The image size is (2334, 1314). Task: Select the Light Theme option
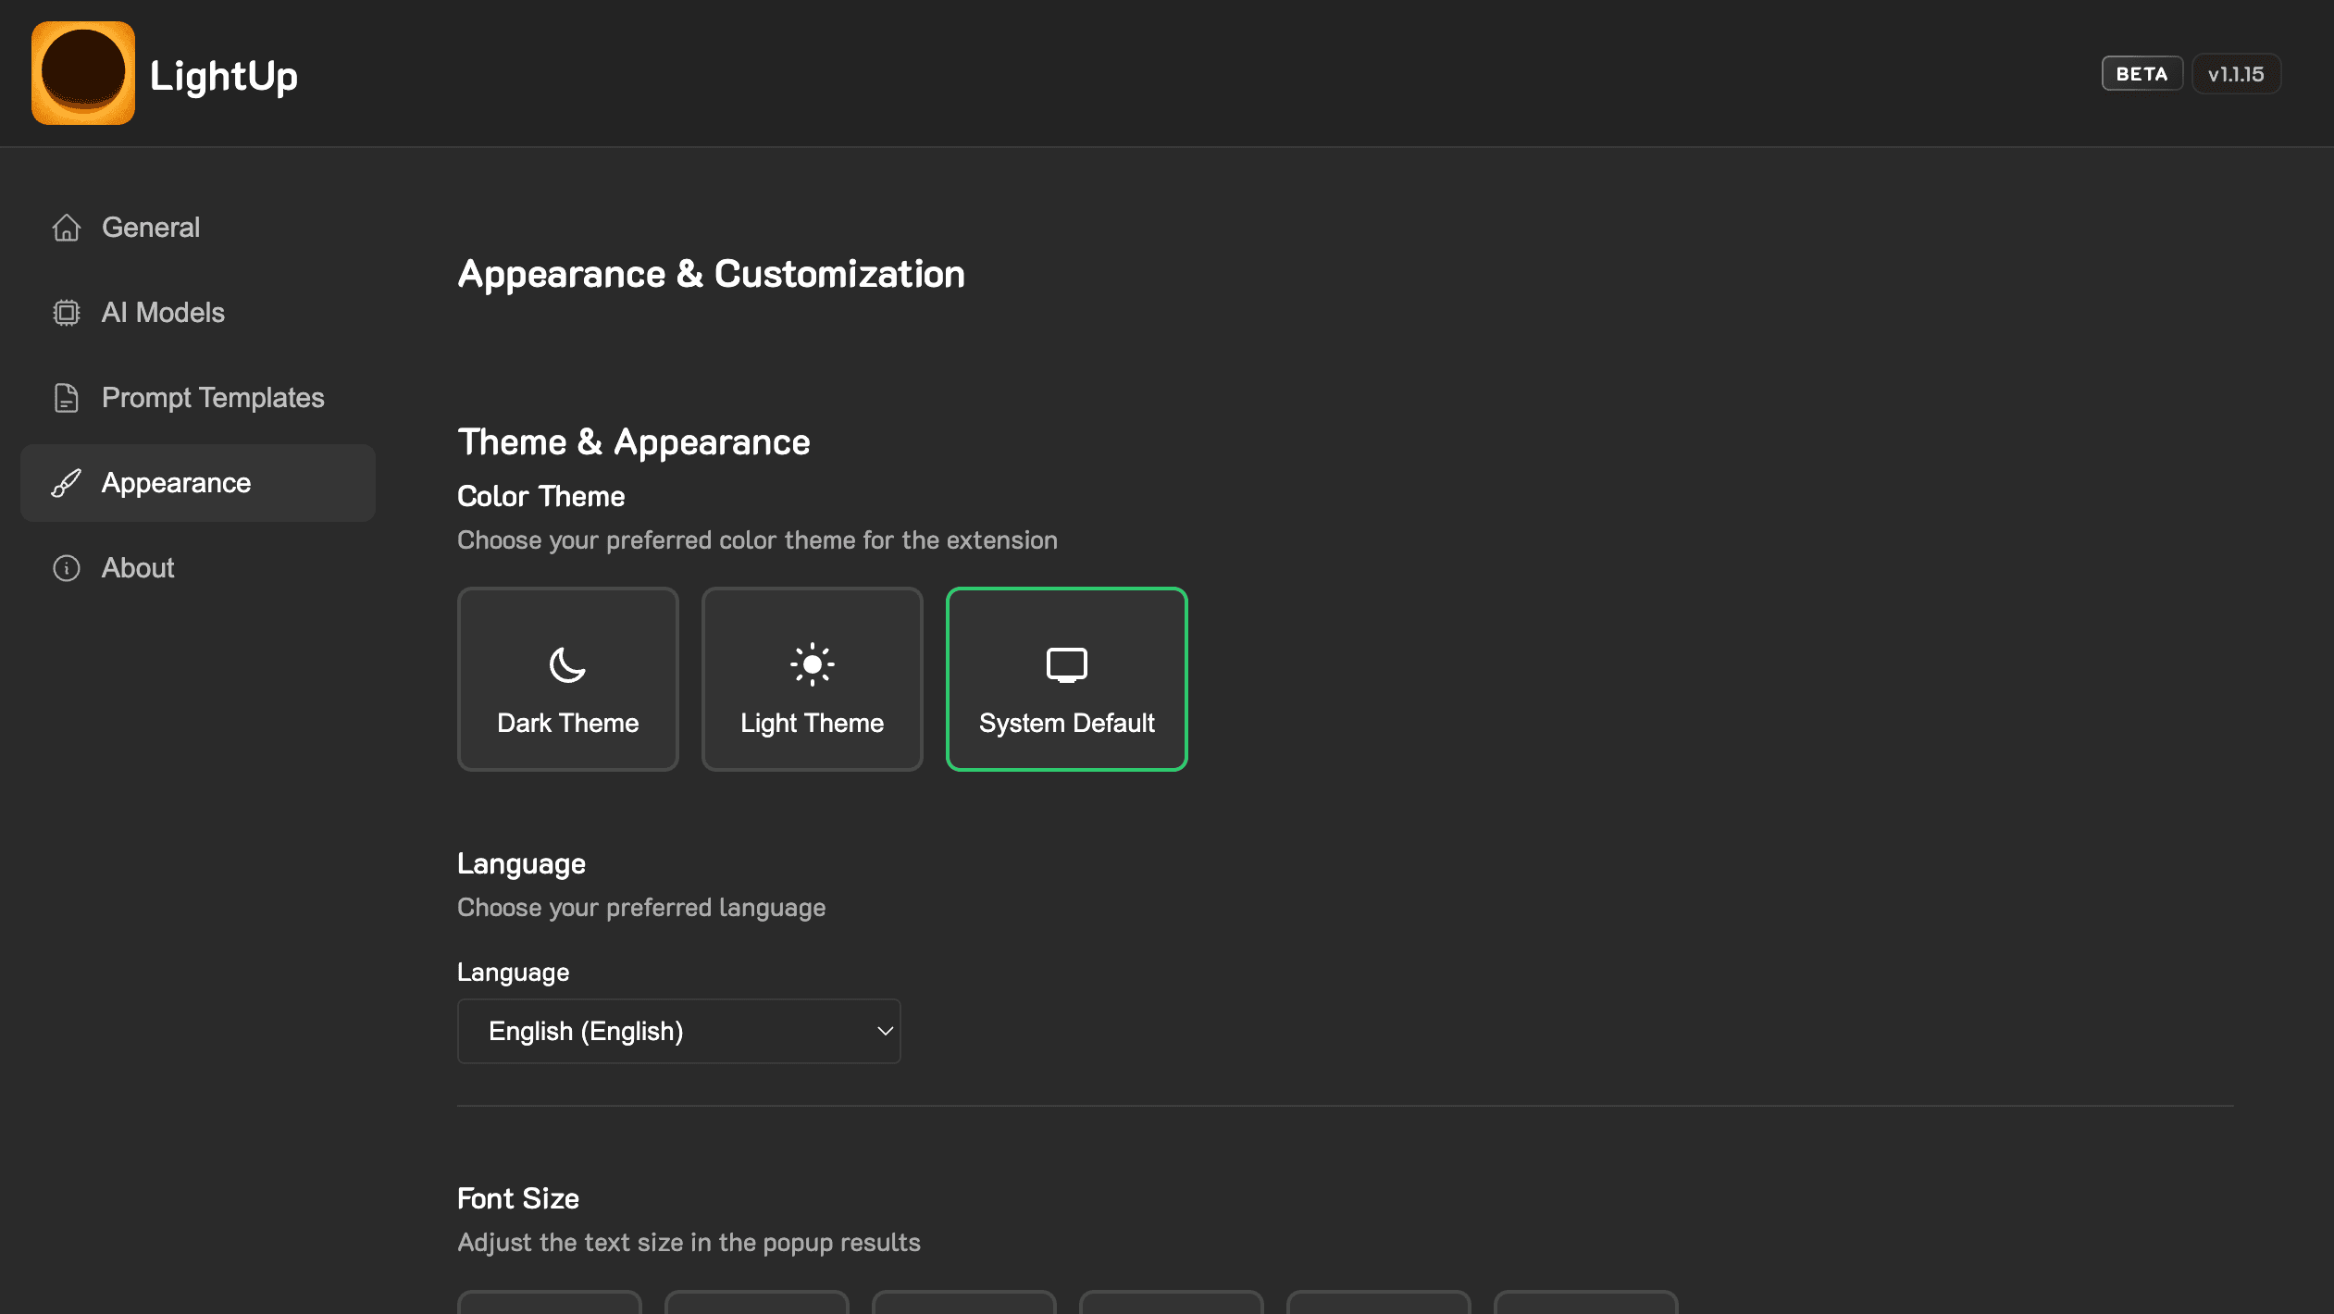(x=812, y=678)
